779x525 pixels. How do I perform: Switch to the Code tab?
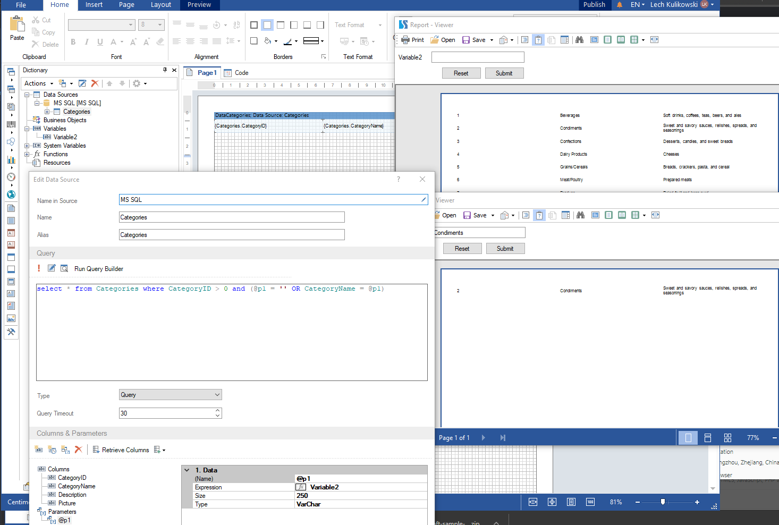click(236, 73)
